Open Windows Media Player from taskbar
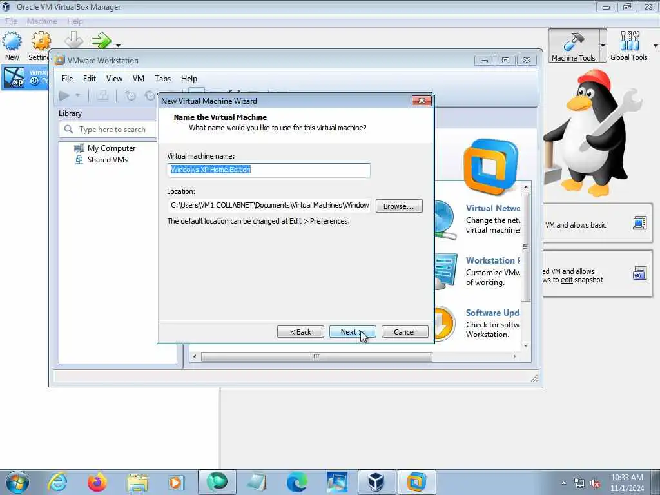Image resolution: width=660 pixels, height=495 pixels. click(175, 482)
